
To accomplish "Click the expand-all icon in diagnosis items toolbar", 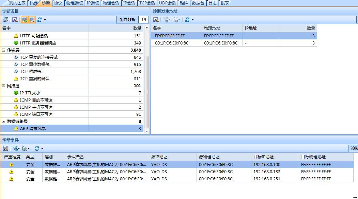I will 25,20.
